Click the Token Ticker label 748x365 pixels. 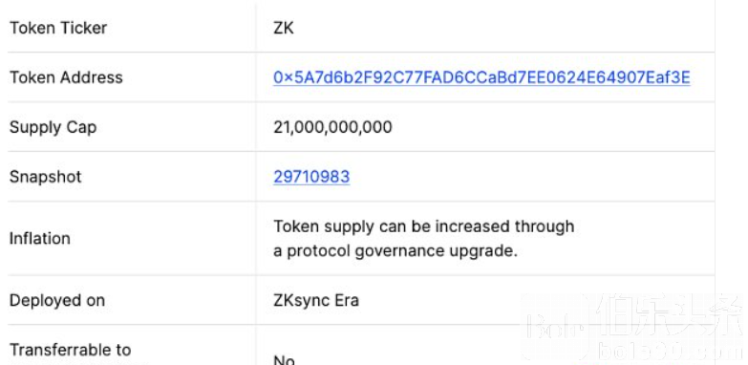tap(58, 28)
